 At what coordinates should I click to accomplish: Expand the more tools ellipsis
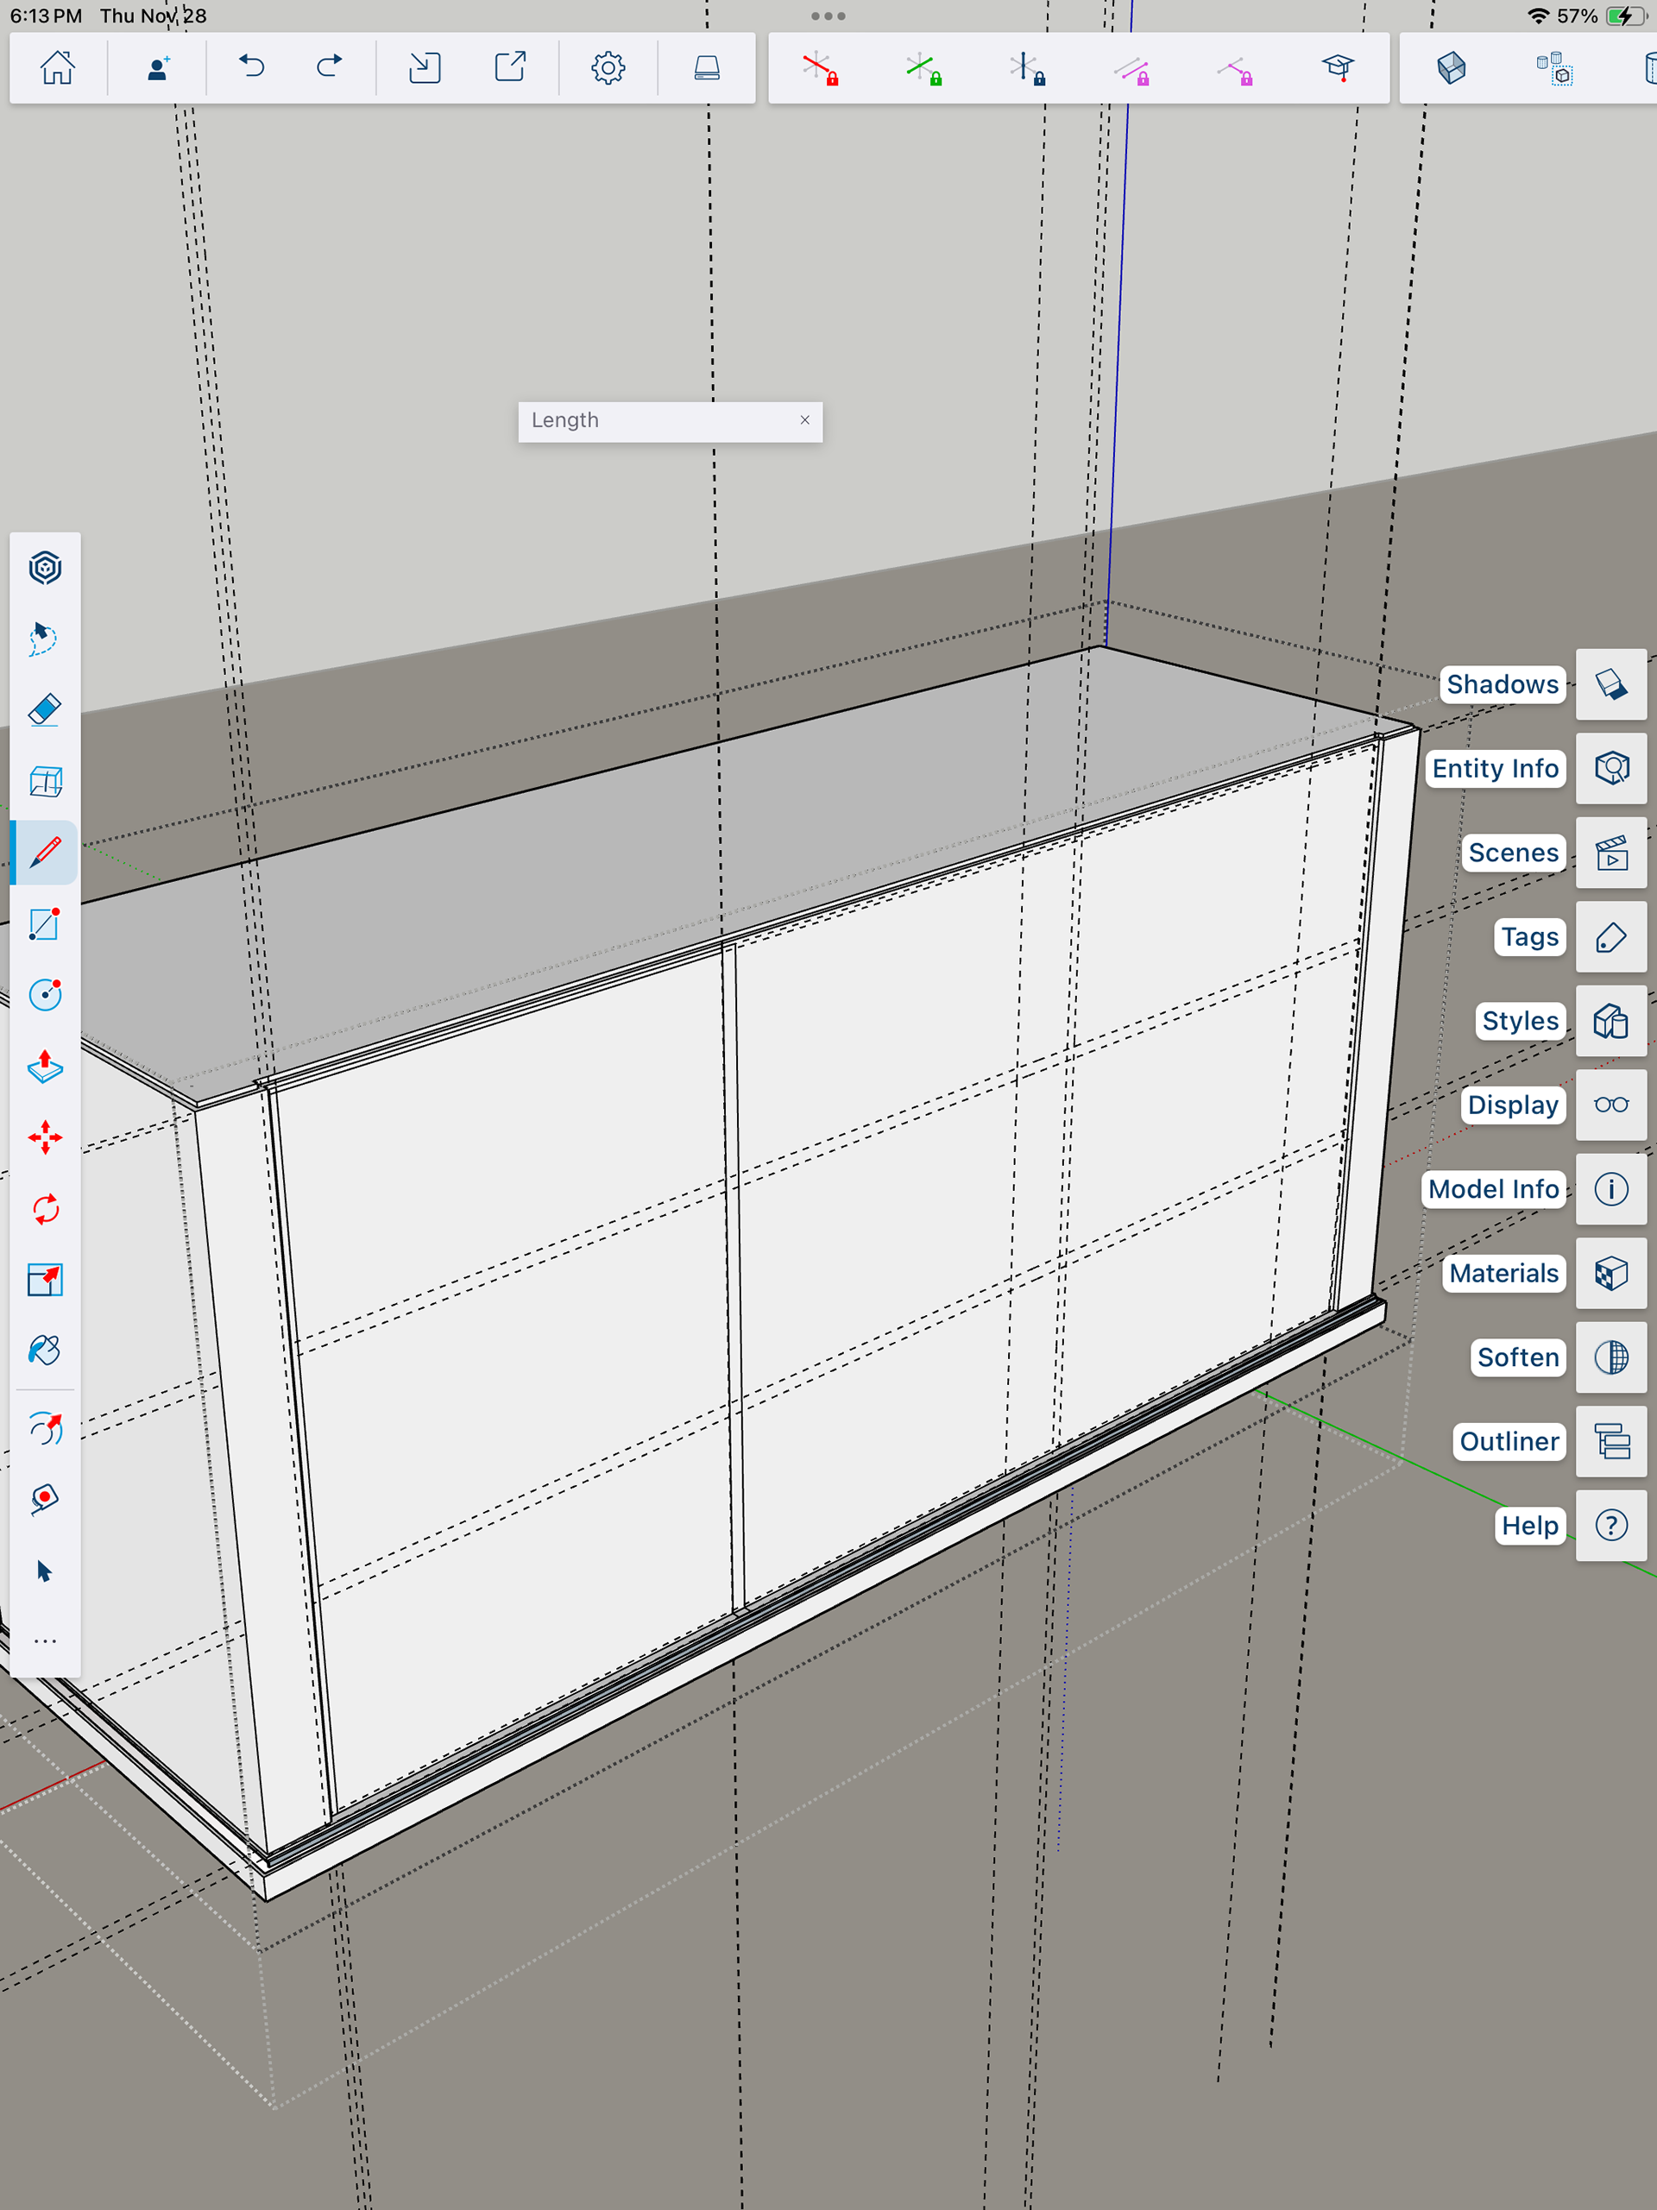click(x=45, y=1640)
